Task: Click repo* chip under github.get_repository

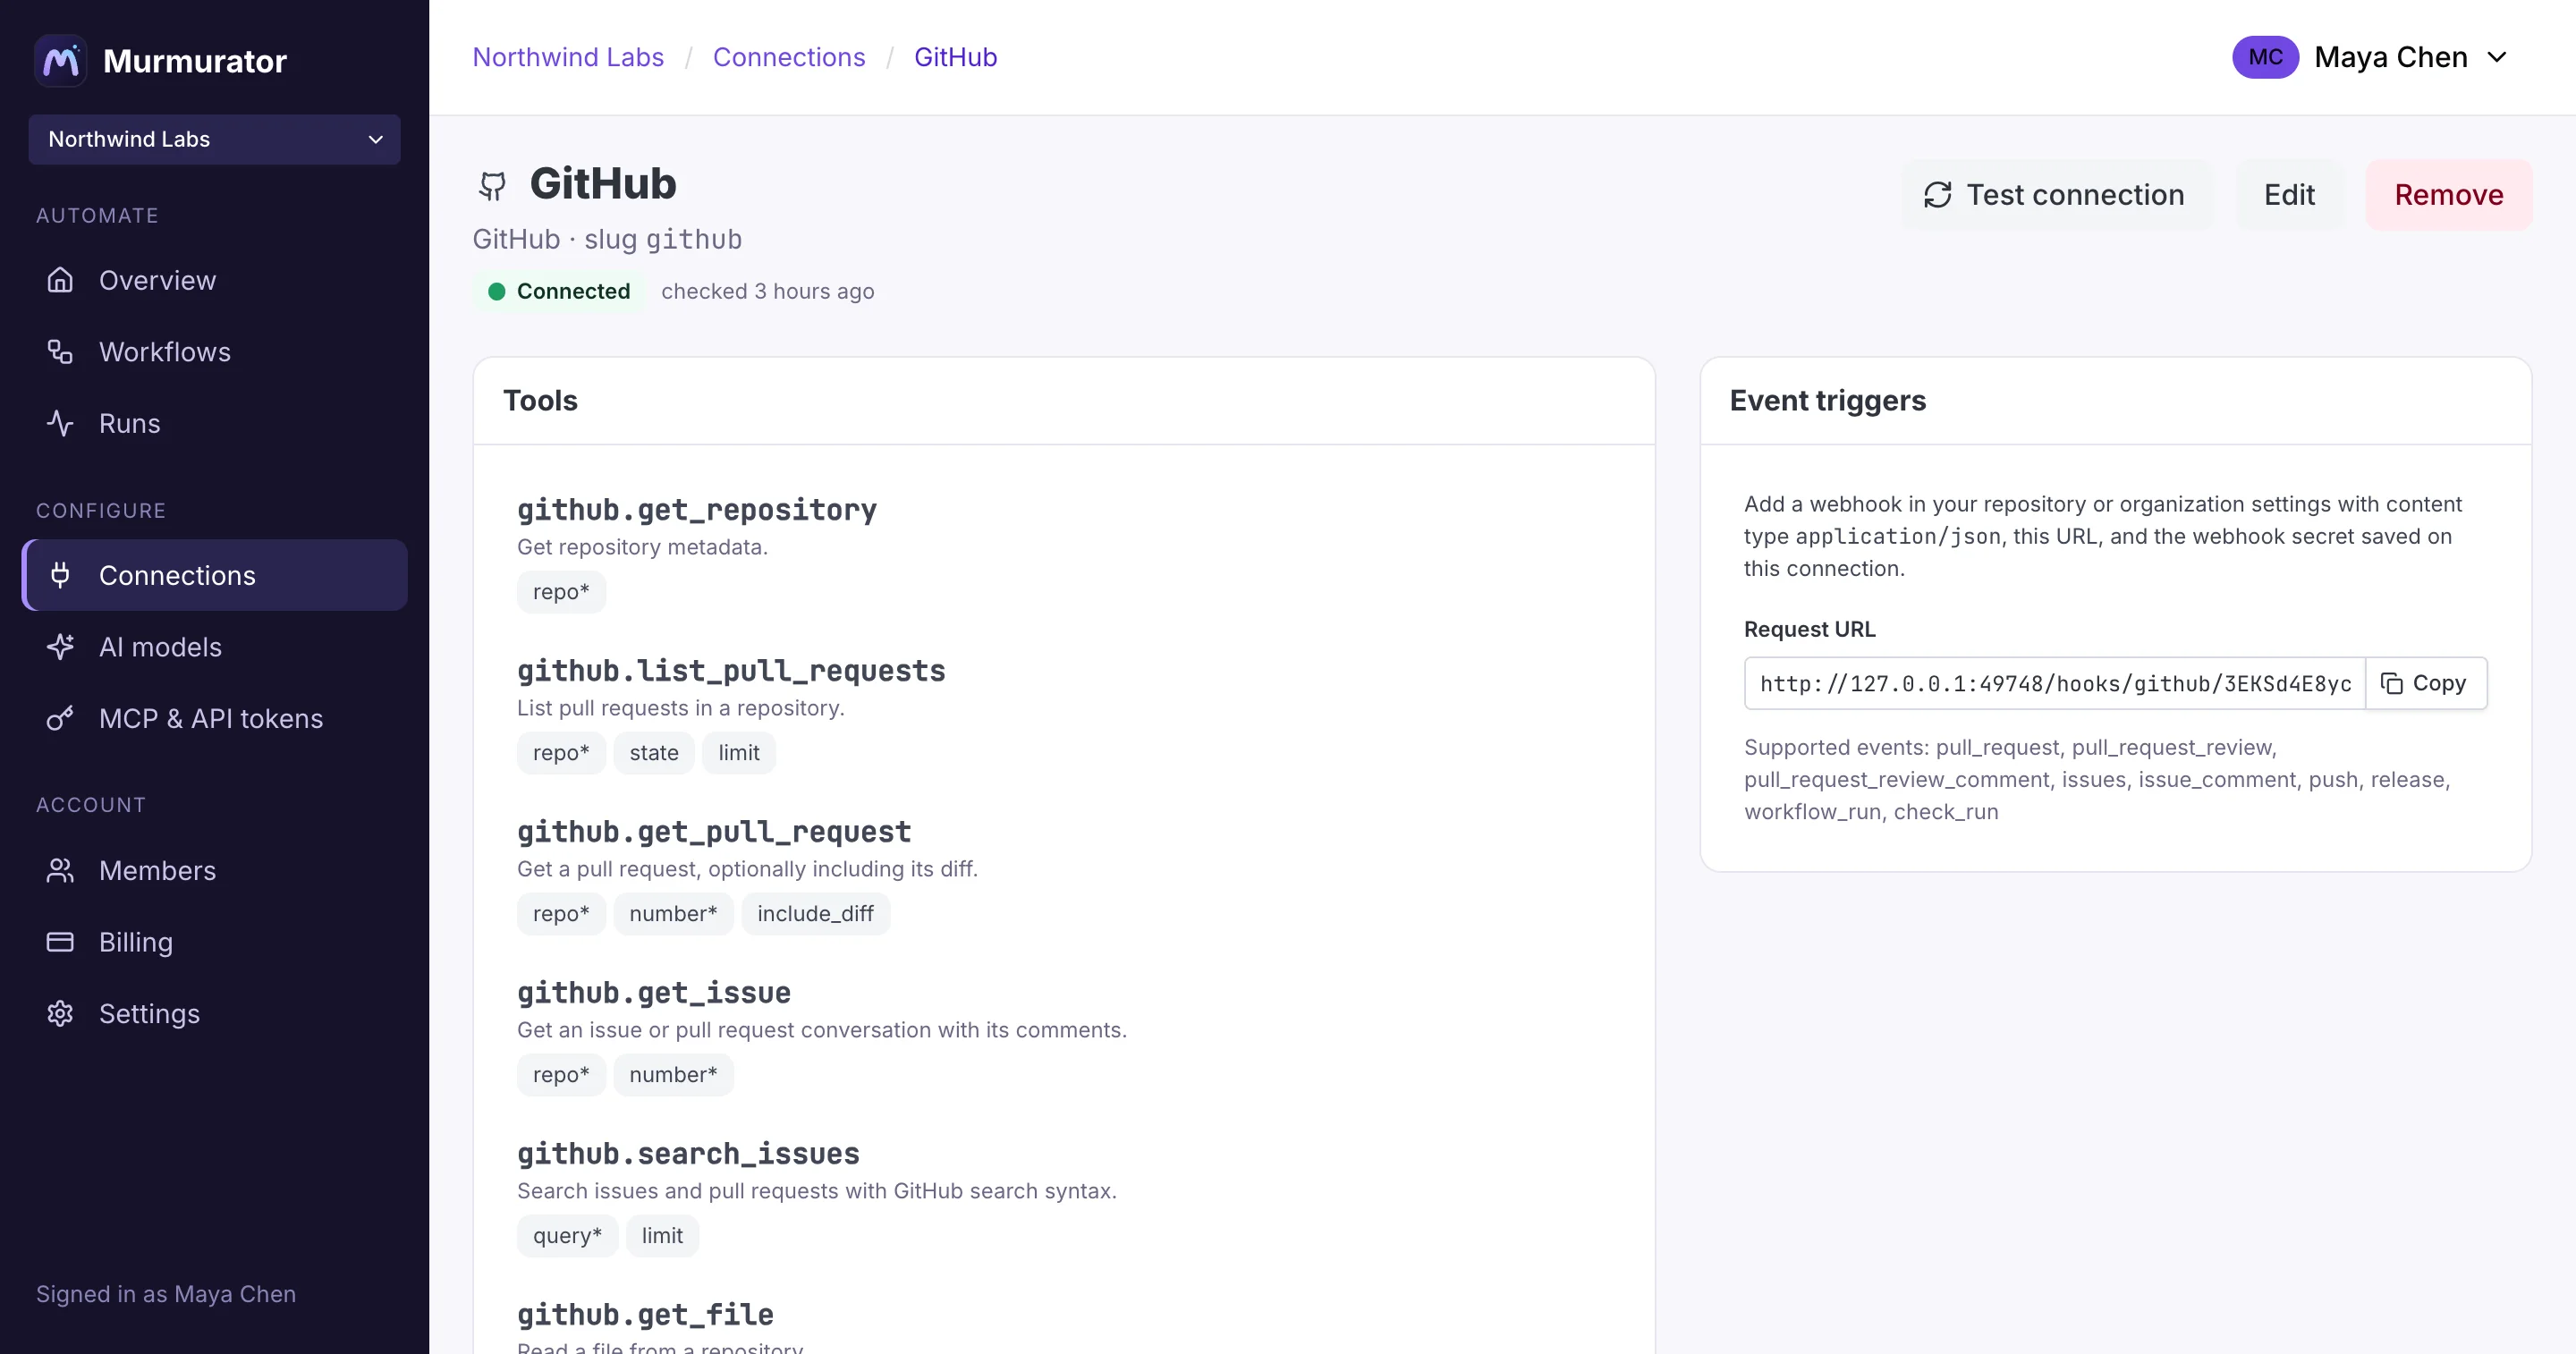Action: point(561,592)
